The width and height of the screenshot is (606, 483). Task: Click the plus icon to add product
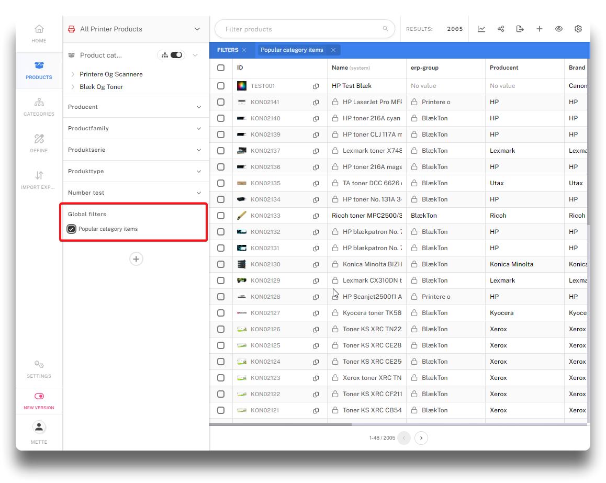[540, 29]
